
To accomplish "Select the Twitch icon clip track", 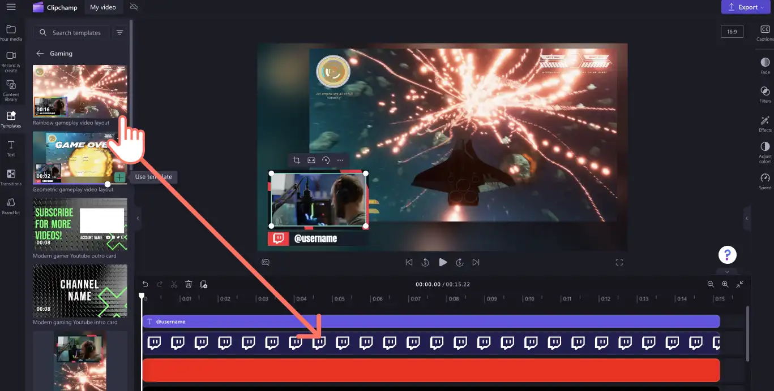I will (431, 343).
